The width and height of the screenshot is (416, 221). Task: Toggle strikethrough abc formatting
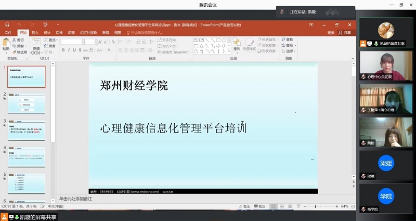pyautogui.click(x=85, y=50)
